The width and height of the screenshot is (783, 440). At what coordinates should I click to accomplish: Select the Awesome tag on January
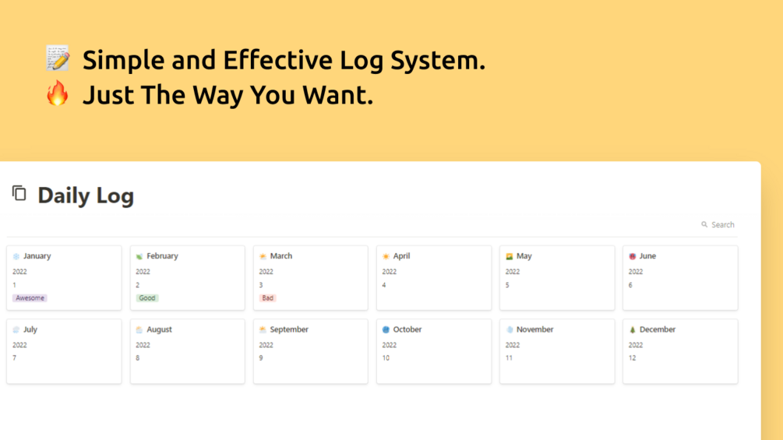[30, 297]
